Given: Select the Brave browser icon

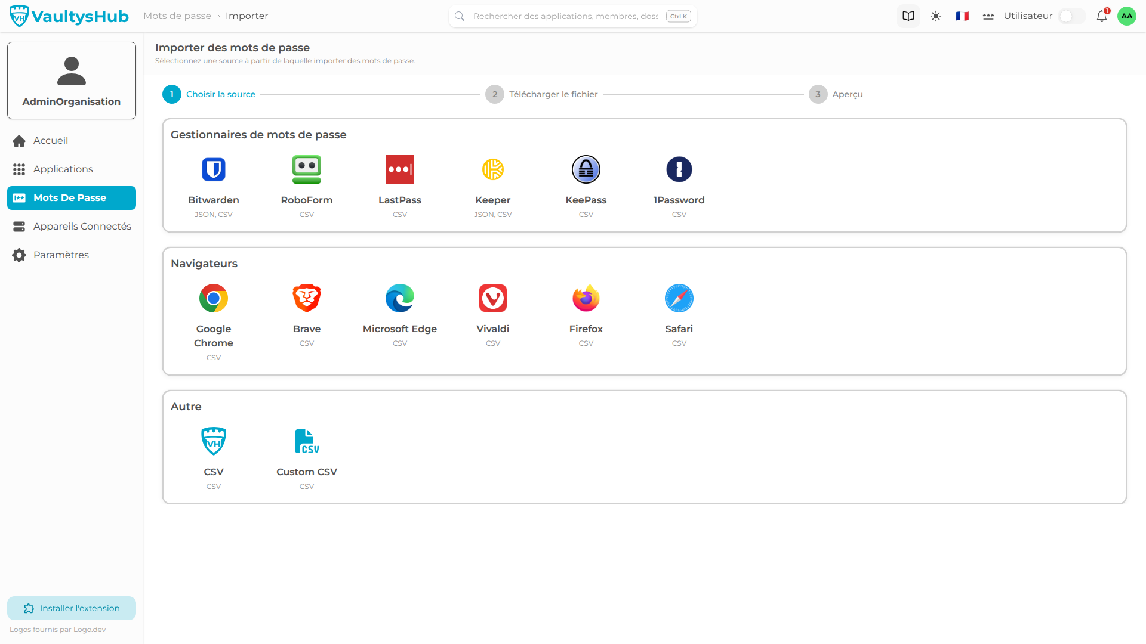Looking at the screenshot, I should pyautogui.click(x=307, y=298).
